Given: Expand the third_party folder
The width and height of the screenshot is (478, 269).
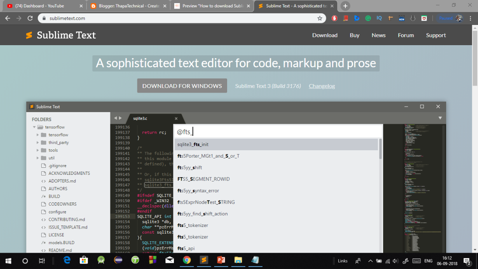Looking at the screenshot, I should (x=38, y=142).
